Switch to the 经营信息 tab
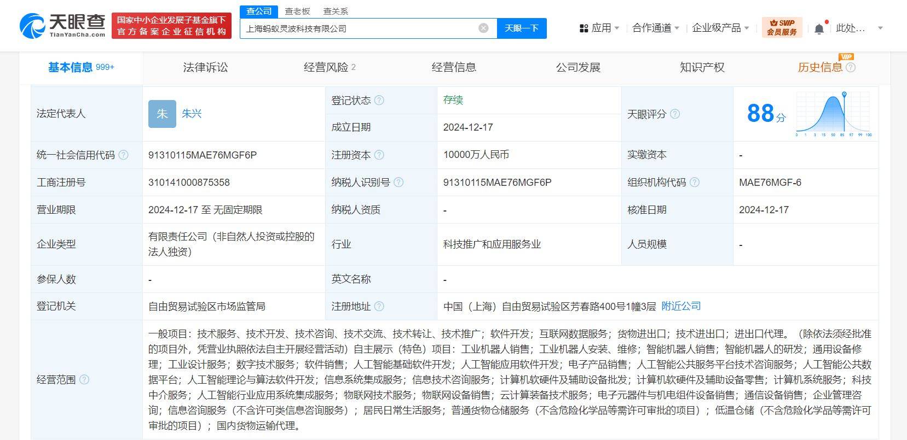The height and width of the screenshot is (440, 907). (x=454, y=68)
